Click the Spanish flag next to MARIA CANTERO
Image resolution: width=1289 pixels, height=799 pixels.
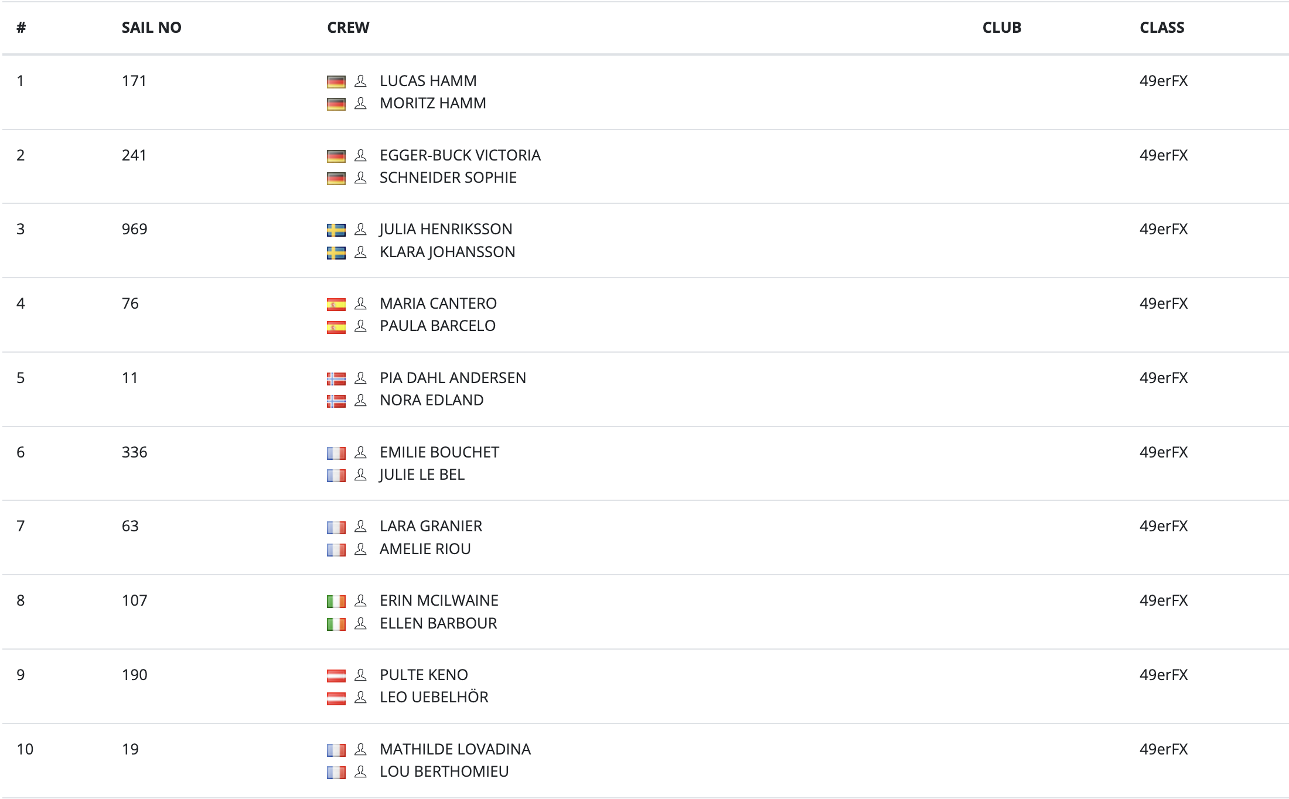click(x=336, y=305)
